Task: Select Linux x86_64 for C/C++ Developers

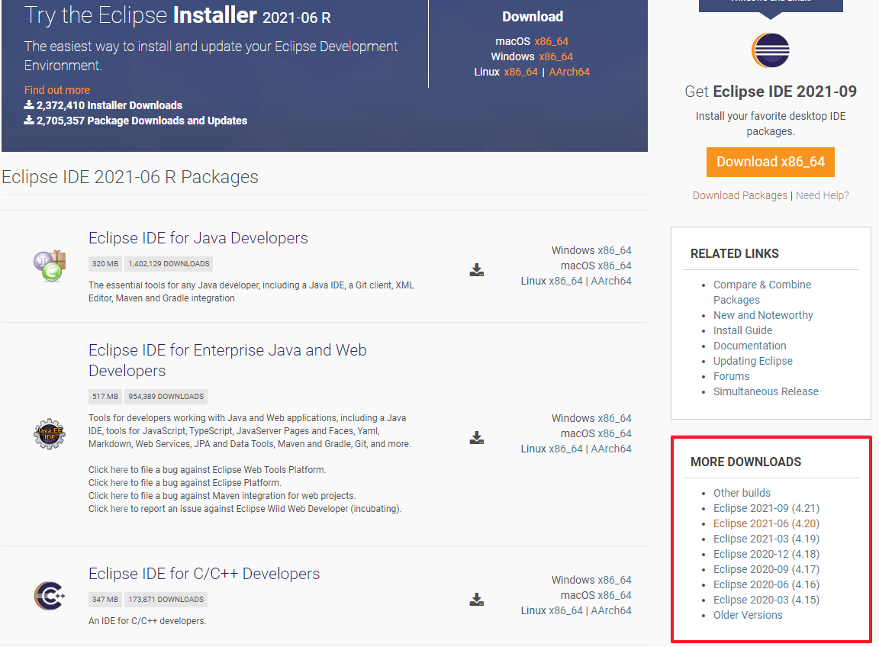Action: 565,610
